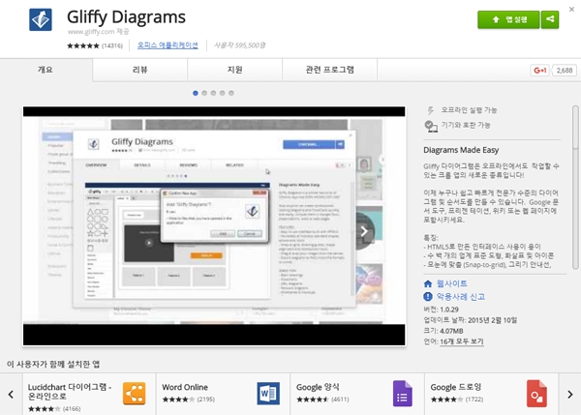Click the blue Word Online icon
The width and height of the screenshot is (581, 415).
pos(268,394)
